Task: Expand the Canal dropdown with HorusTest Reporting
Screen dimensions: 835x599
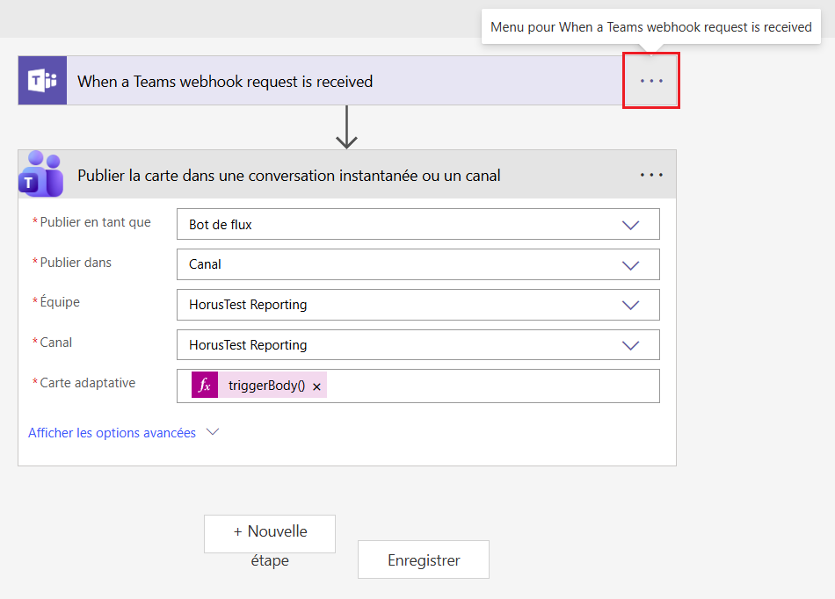Action: click(630, 345)
